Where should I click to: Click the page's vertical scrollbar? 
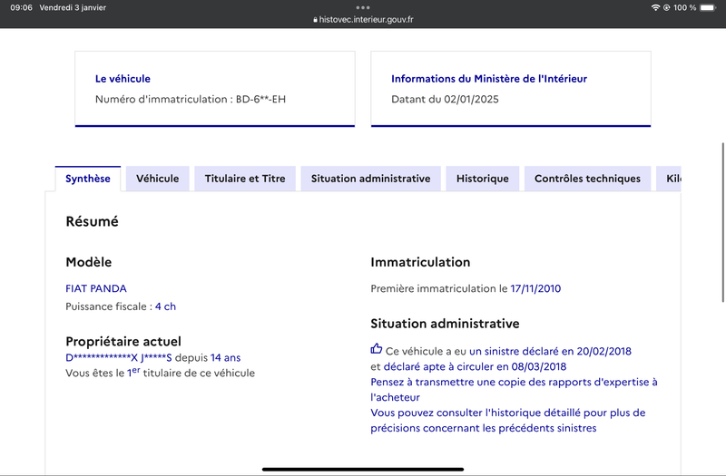722,222
